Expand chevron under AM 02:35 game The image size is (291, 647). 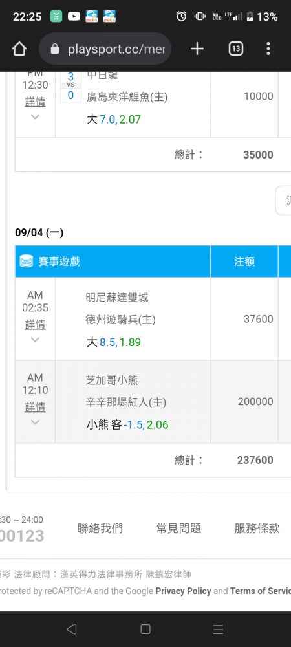tap(35, 340)
